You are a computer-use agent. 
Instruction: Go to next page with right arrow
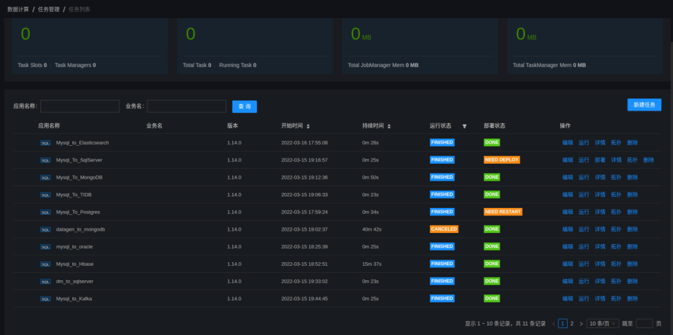tap(581, 324)
